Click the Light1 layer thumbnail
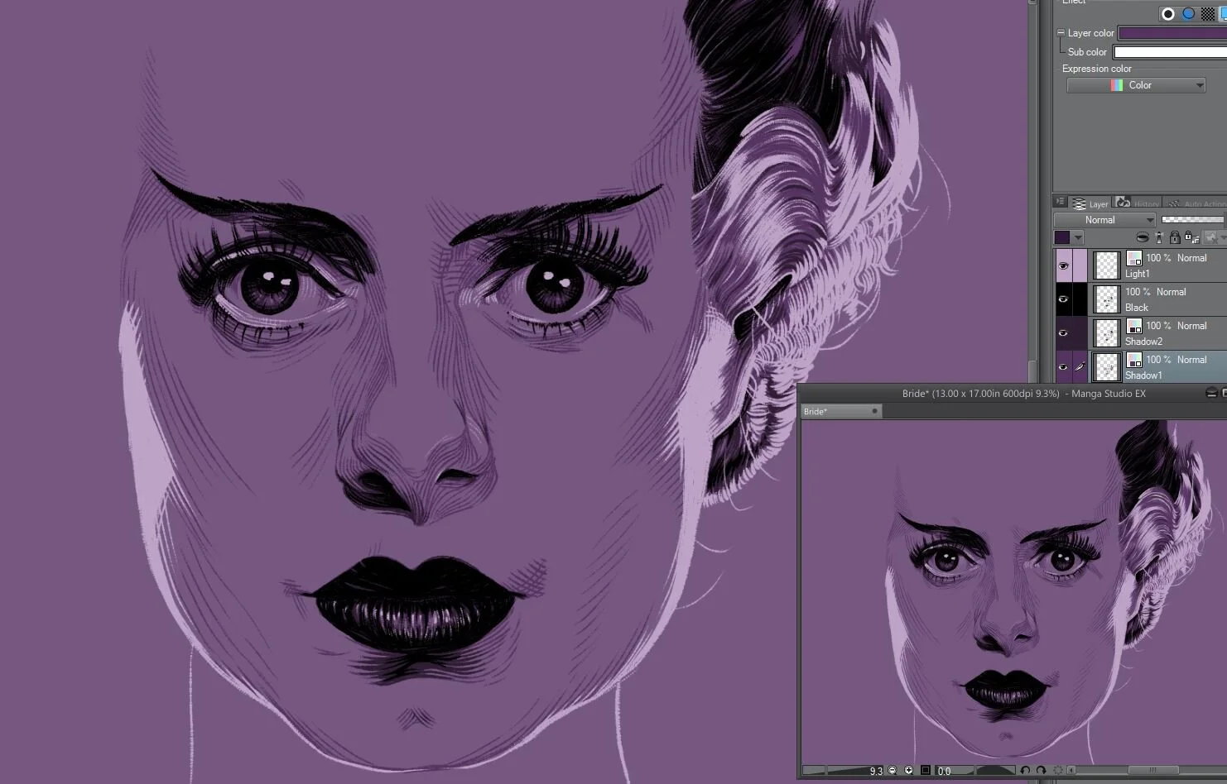Viewport: 1227px width, 784px height. click(x=1107, y=265)
